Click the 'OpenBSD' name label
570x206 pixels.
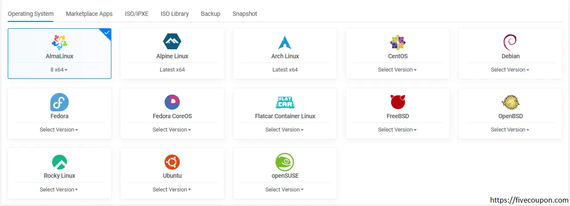tap(510, 116)
